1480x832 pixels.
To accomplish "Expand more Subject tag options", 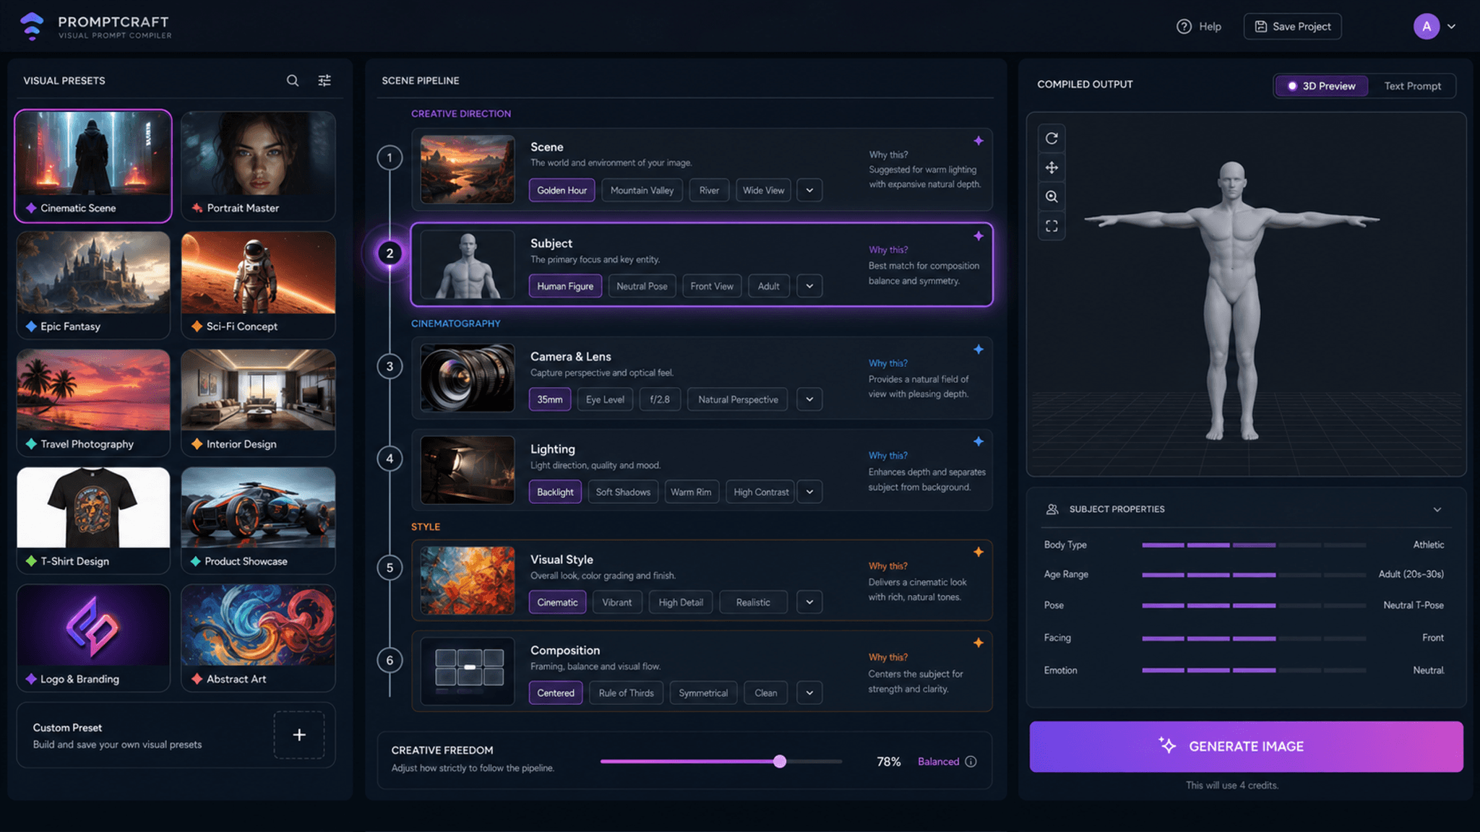I will (809, 286).
